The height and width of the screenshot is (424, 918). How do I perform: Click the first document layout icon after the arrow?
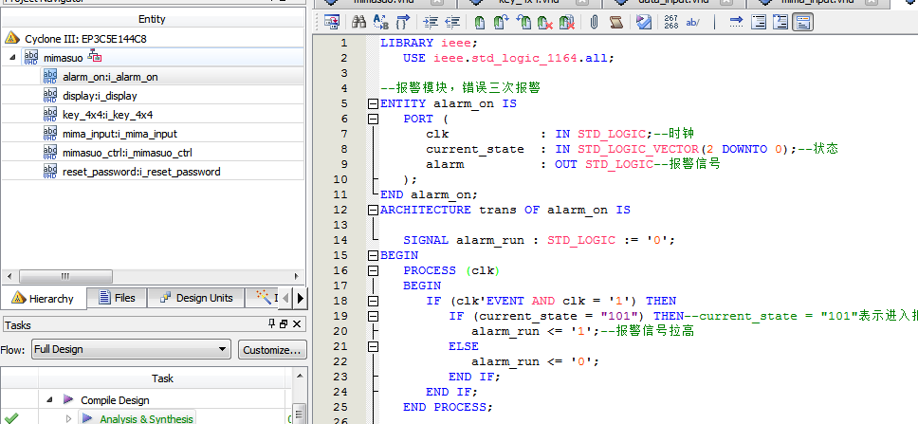759,22
